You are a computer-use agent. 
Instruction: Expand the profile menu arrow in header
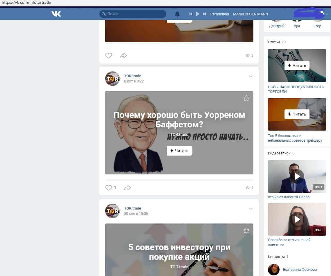click(327, 14)
